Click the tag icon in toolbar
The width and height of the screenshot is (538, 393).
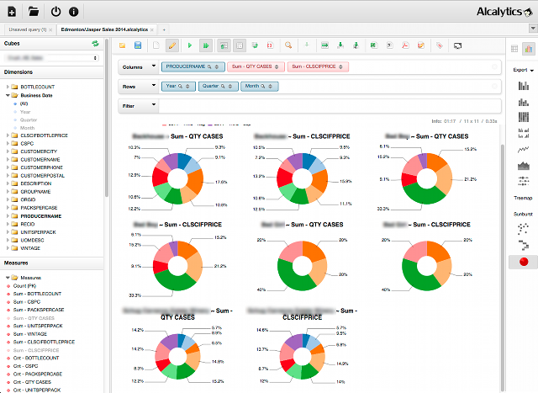(440, 45)
